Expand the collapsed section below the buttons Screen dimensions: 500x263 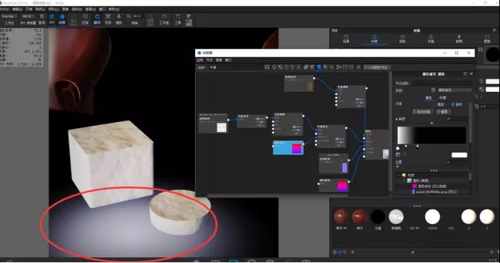(397, 119)
